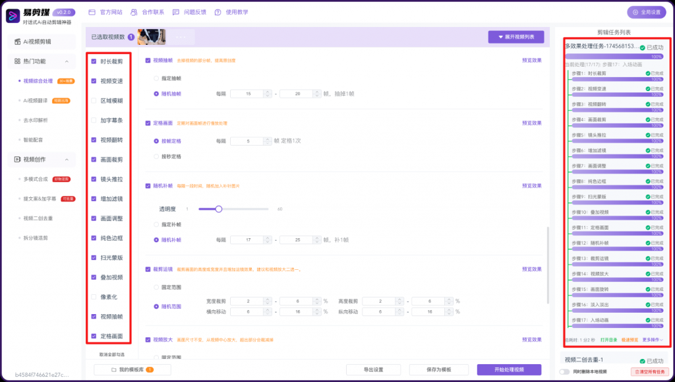This screenshot has height=382, width=675.
Task: Select the 指定抽帧 radio button
Action: tap(156, 79)
